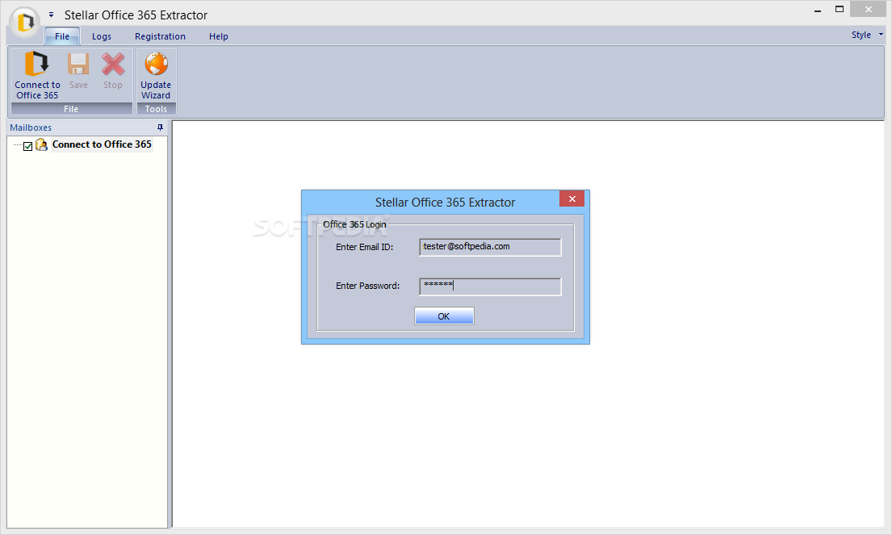The width and height of the screenshot is (892, 535).
Task: Click the Stop red X icon
Action: [113, 64]
